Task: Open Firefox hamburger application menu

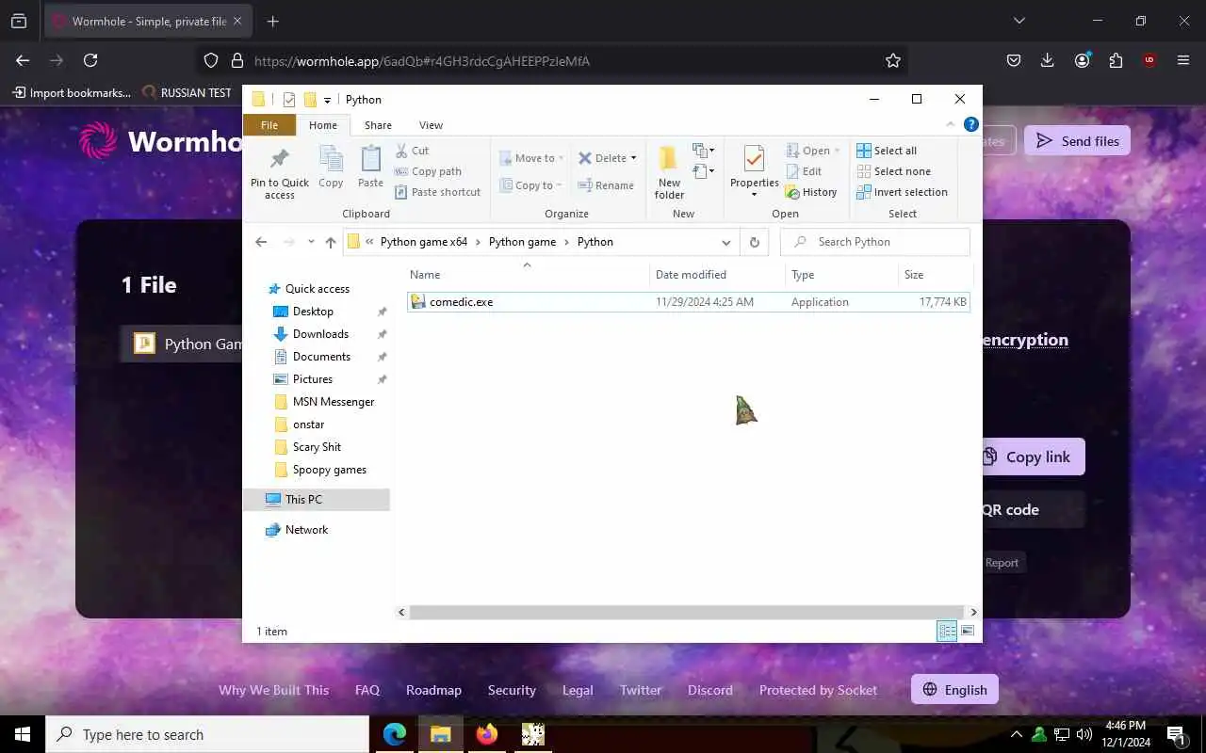Action: [1183, 60]
